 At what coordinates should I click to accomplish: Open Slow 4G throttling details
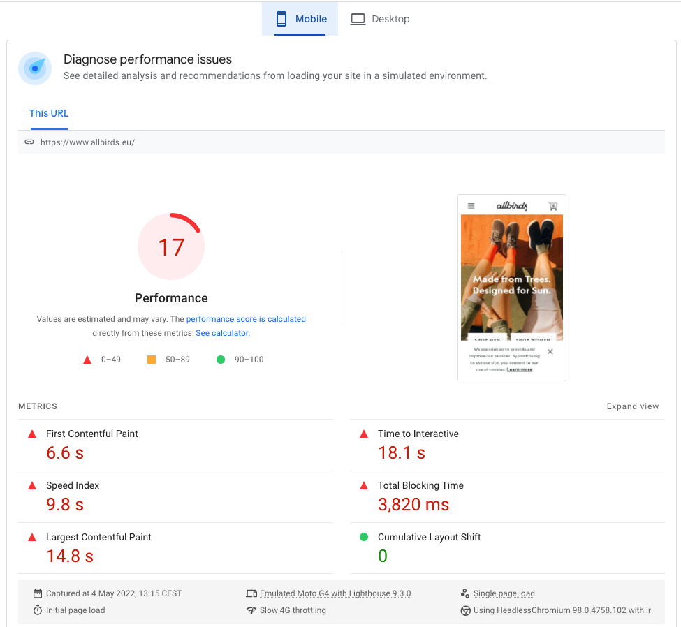click(293, 610)
